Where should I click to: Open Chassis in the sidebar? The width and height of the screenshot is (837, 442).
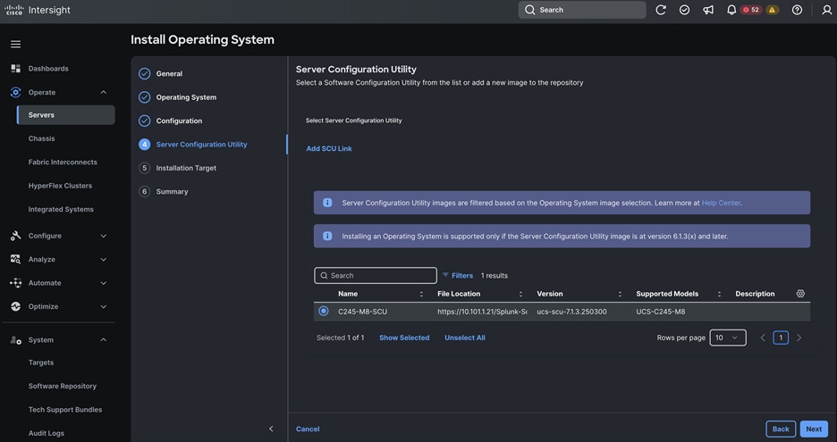[42, 138]
